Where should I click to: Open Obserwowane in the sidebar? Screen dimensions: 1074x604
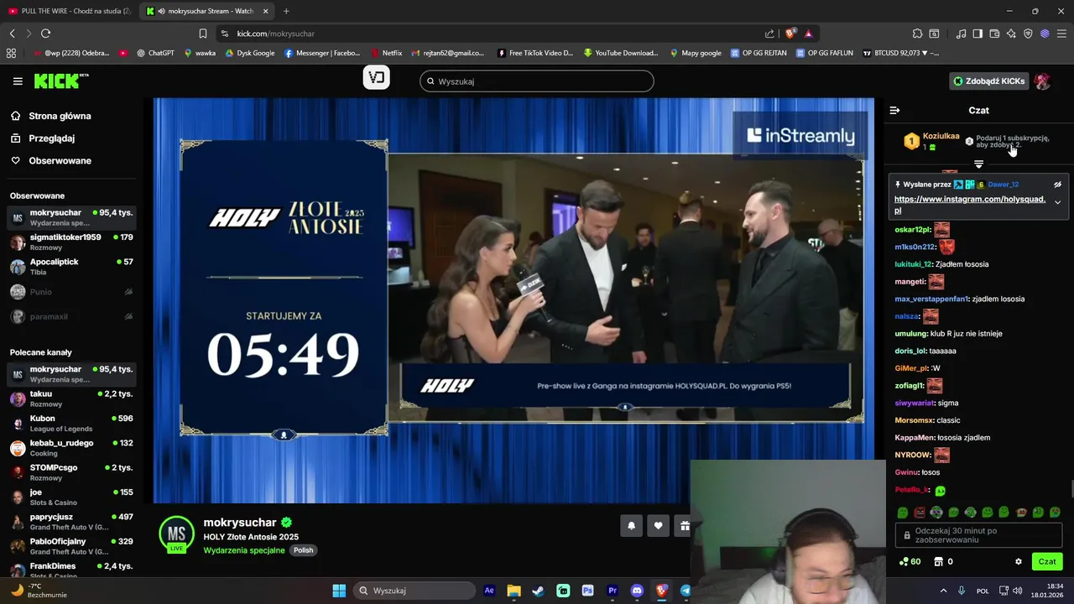click(x=60, y=160)
